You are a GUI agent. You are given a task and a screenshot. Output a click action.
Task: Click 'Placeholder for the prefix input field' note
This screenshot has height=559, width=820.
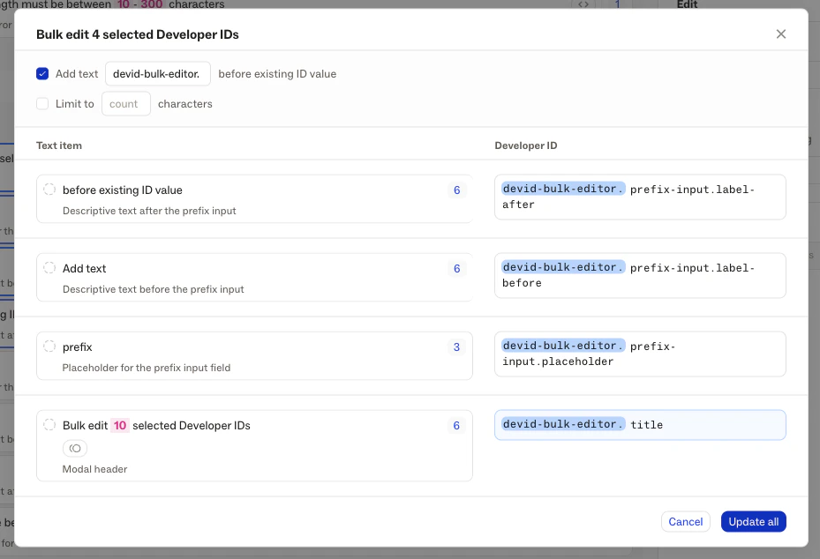coord(147,368)
